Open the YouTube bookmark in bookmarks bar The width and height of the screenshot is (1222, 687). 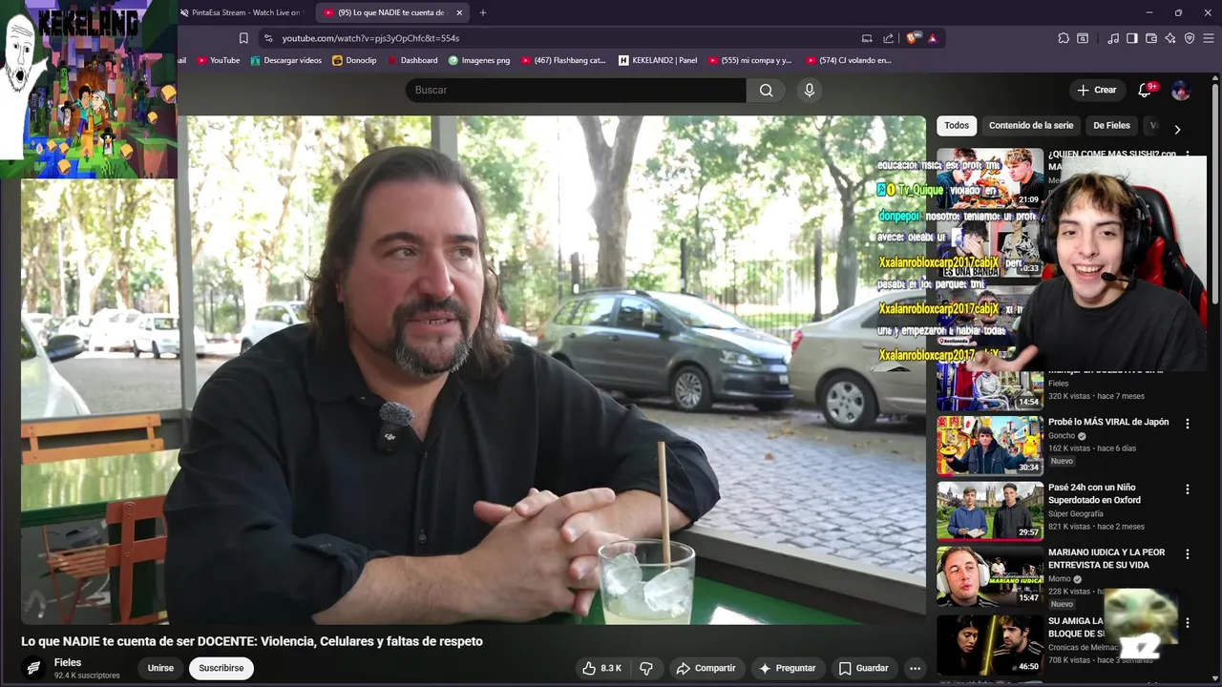click(x=219, y=60)
